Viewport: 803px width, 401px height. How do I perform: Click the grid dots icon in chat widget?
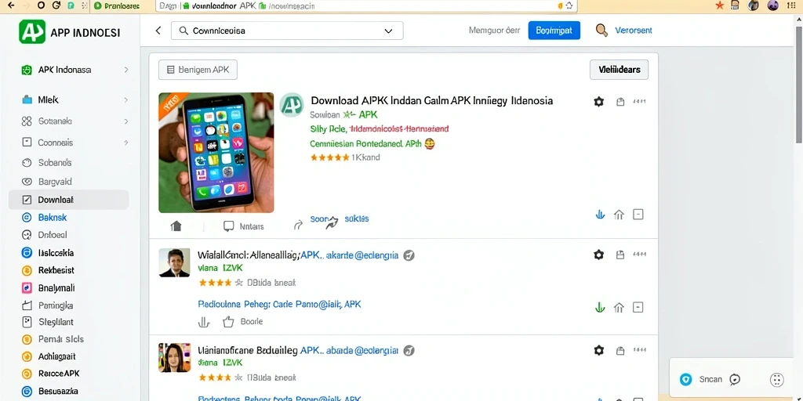(777, 379)
